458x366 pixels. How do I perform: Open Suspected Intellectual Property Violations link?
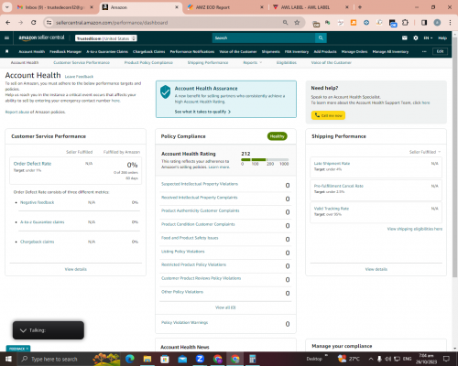200,184
